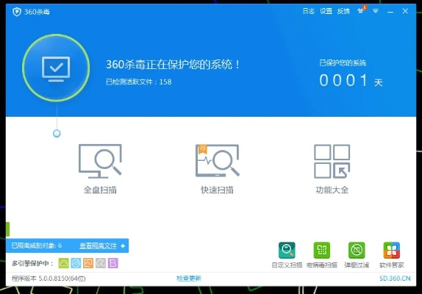Click the protection status monitor circle icon
This screenshot has height=294, width=422.
[x=56, y=68]
